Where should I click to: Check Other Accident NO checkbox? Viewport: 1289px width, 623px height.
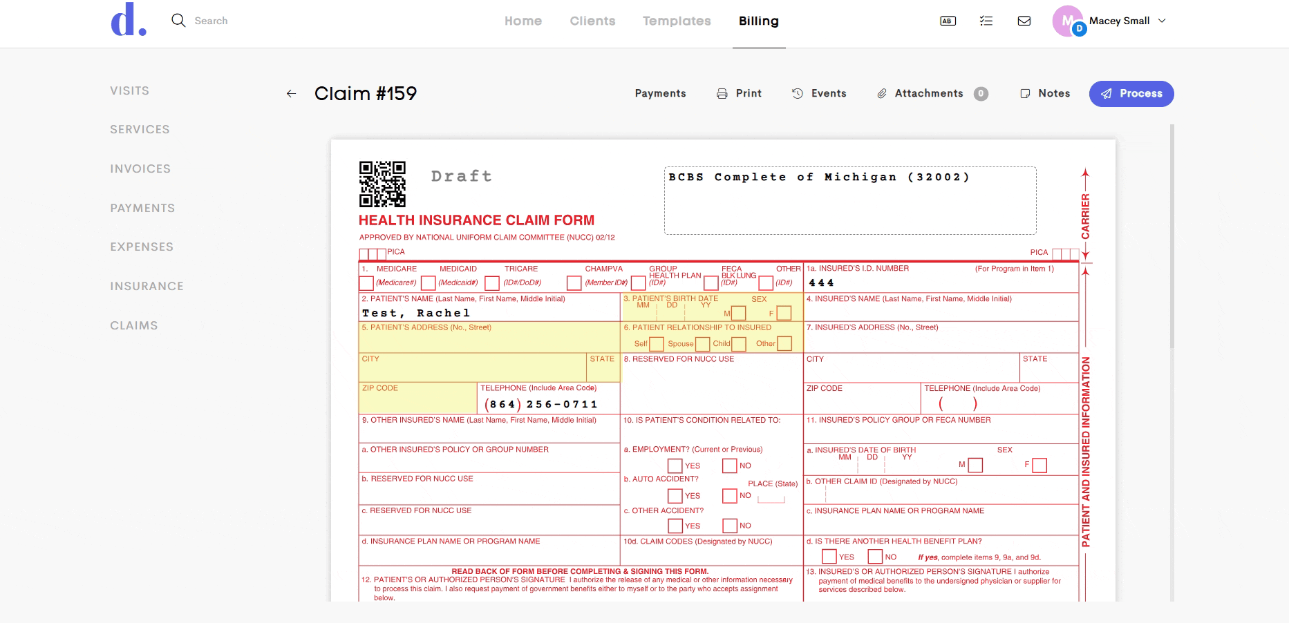click(730, 526)
